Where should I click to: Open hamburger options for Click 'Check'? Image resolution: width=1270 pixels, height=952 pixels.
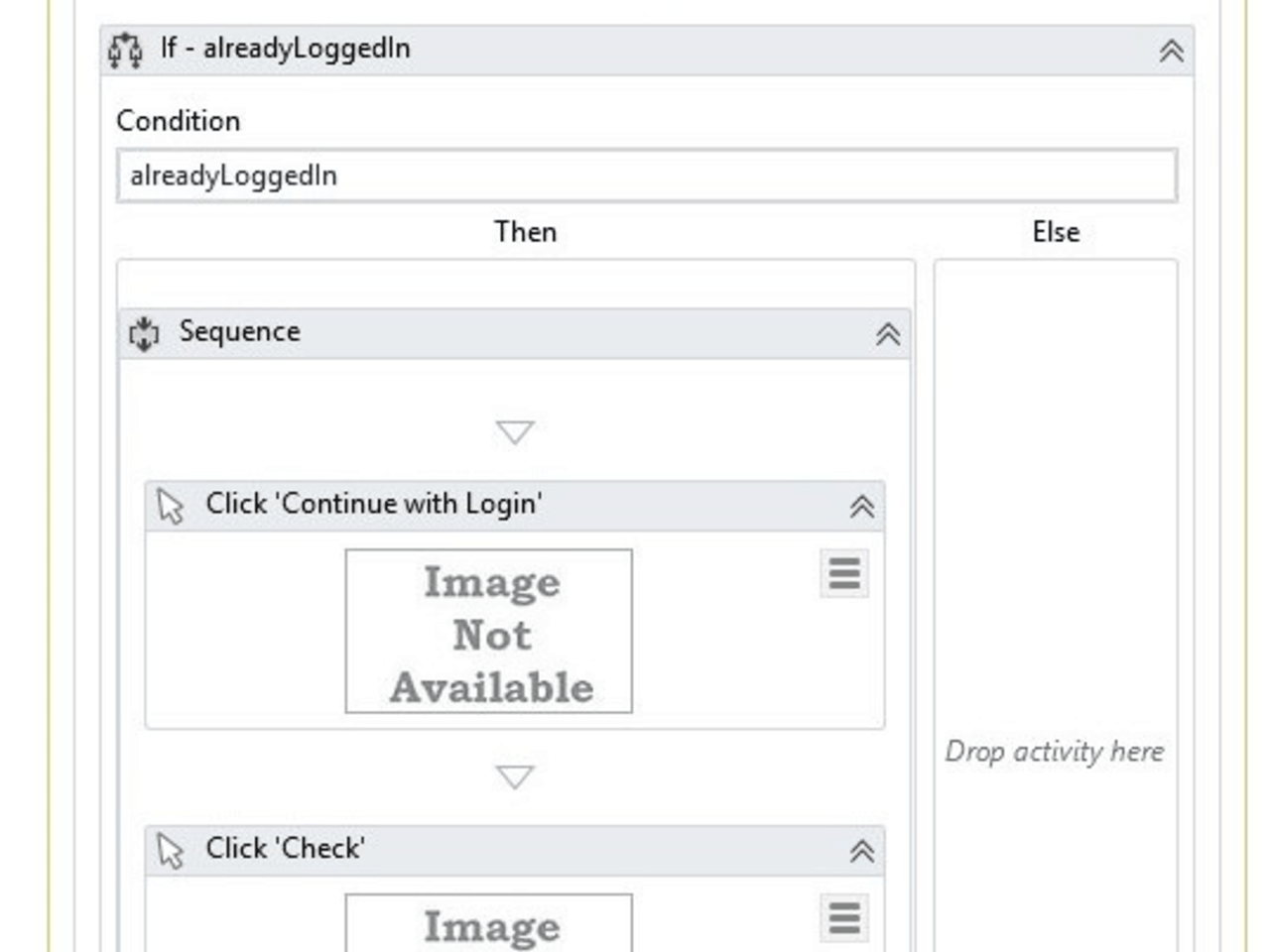click(x=842, y=917)
